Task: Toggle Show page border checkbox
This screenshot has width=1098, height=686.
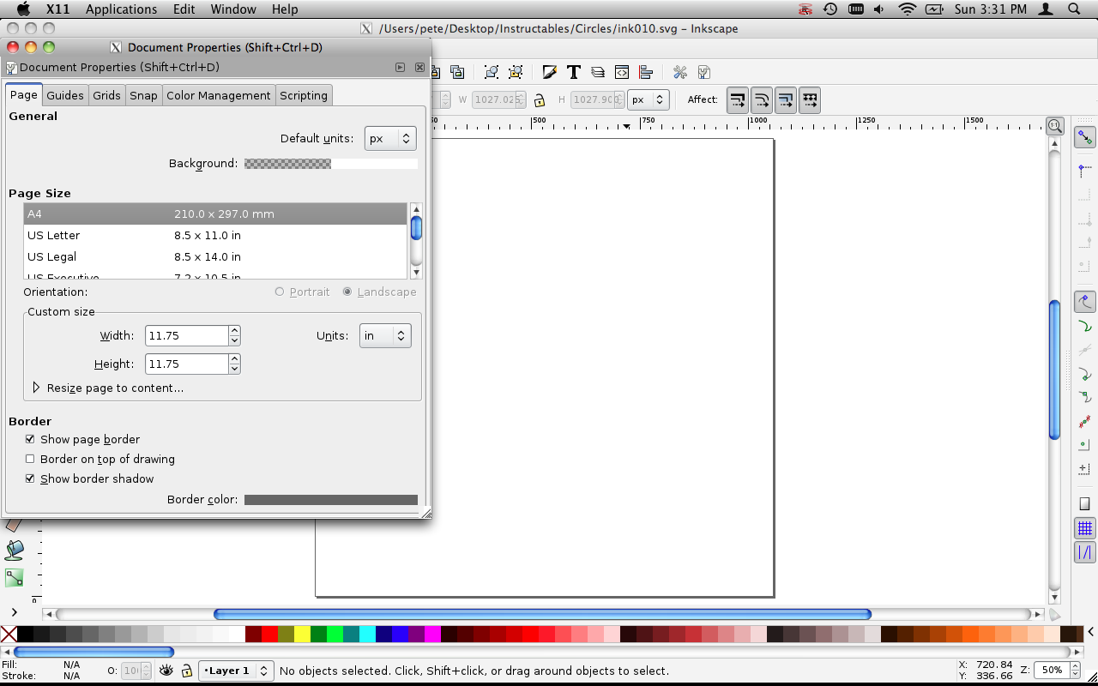Action: point(30,439)
